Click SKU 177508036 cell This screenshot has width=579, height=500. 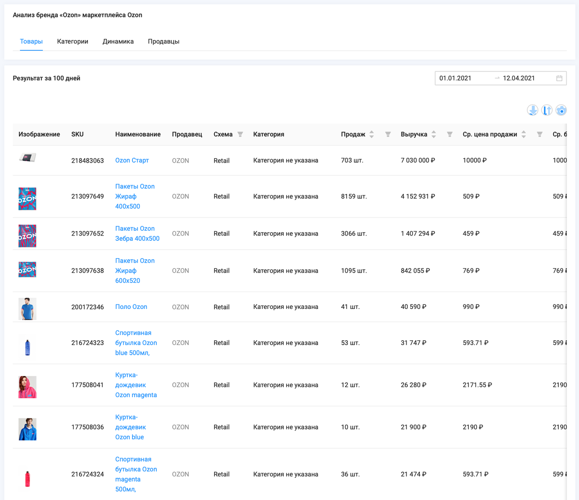point(87,427)
